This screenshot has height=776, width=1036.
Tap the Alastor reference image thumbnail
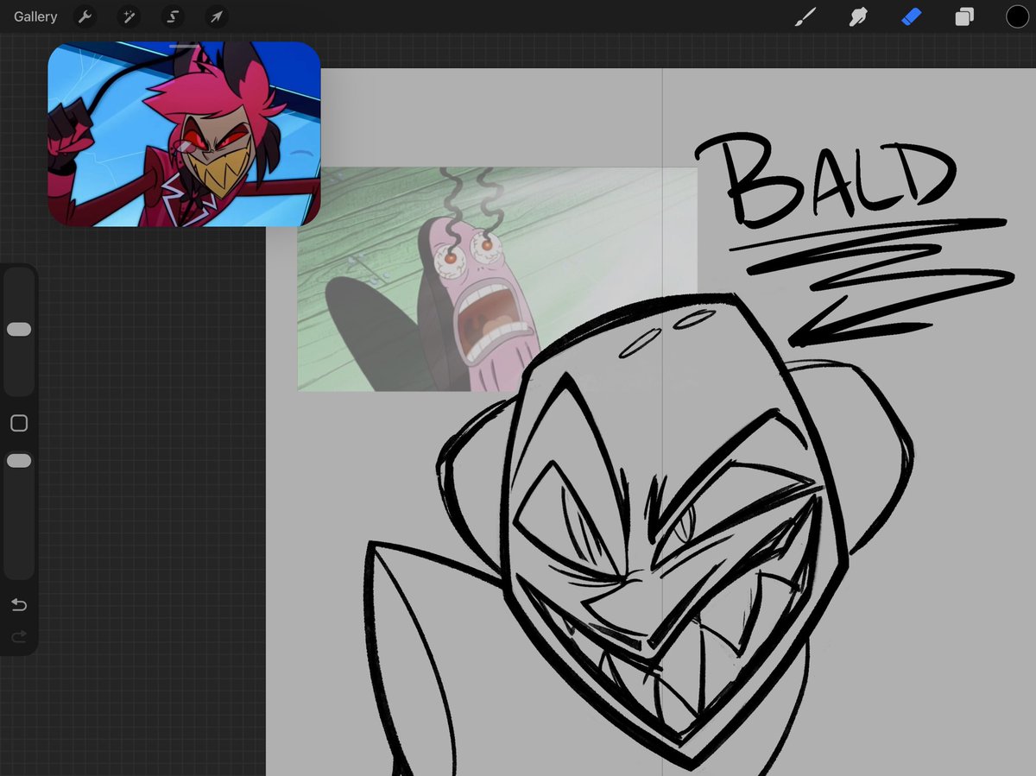pyautogui.click(x=186, y=134)
